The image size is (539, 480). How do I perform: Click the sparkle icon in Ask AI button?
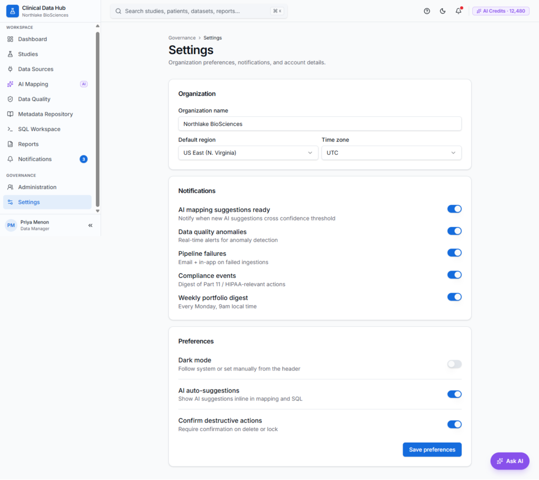tap(500, 462)
